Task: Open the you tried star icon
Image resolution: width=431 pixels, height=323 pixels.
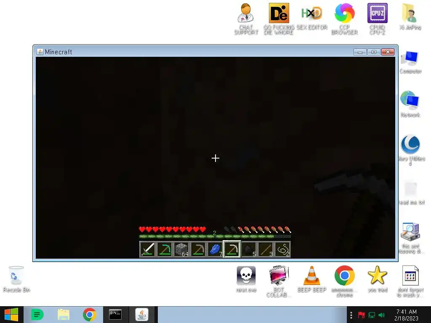Action: pos(378,279)
